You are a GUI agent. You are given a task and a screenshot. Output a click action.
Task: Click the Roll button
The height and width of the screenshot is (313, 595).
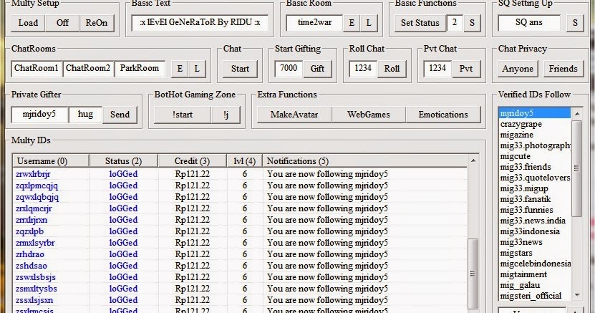(x=392, y=69)
